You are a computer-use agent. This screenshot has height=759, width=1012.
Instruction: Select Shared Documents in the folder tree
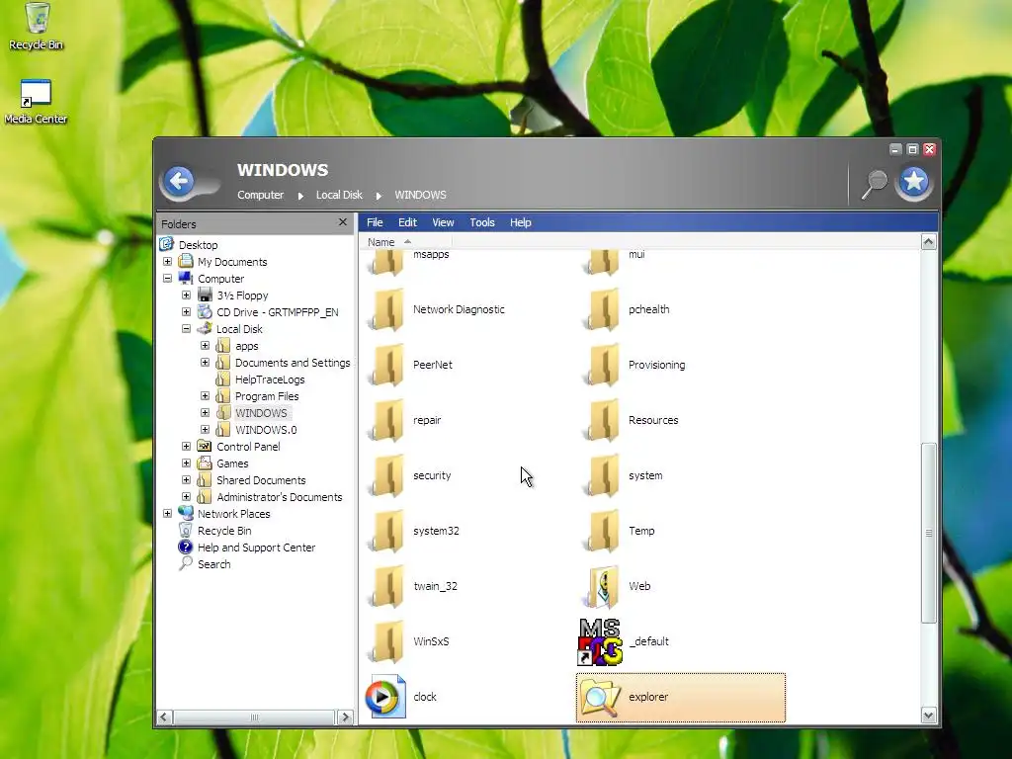261,480
